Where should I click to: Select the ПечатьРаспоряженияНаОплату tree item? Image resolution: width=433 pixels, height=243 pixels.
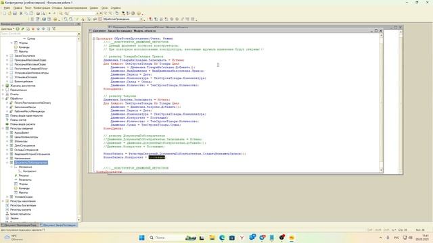33,103
